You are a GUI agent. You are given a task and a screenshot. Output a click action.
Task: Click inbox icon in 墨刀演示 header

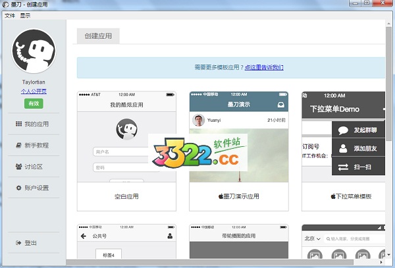click(281, 104)
